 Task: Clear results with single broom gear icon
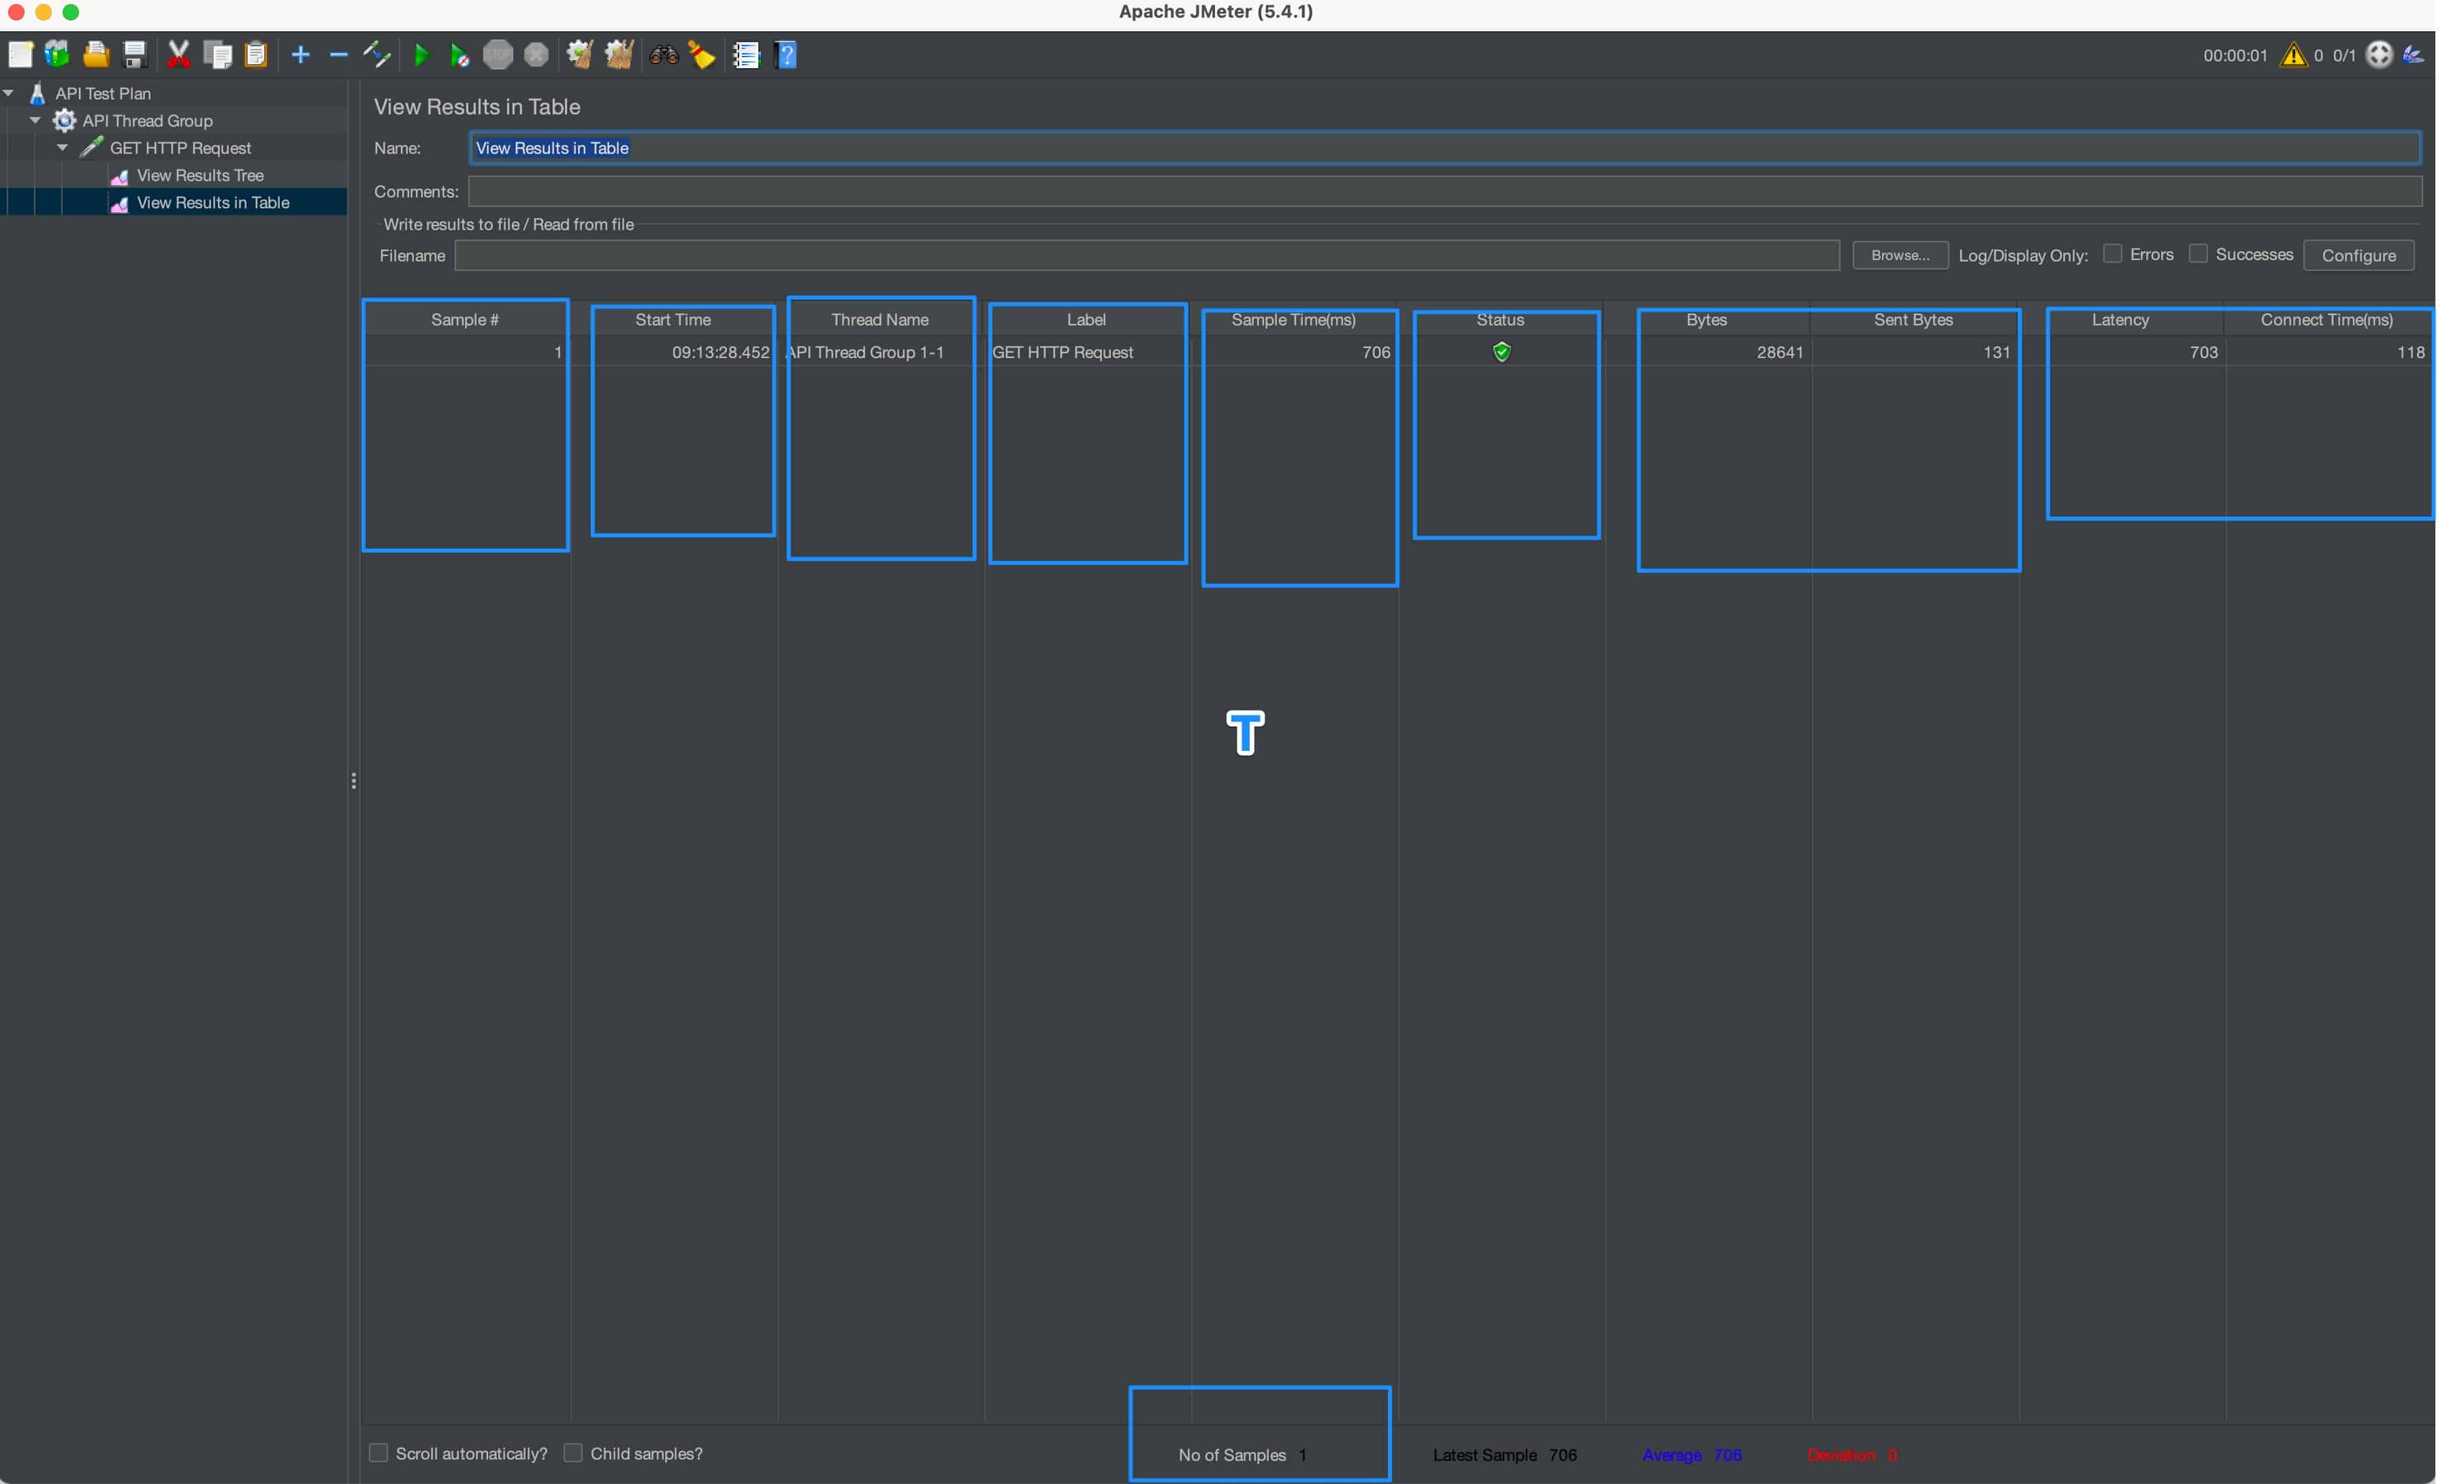point(580,55)
